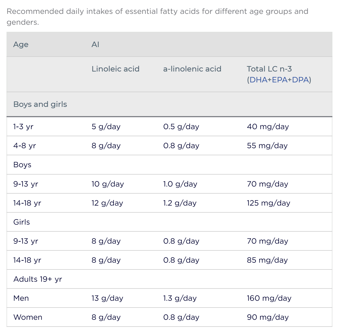The height and width of the screenshot is (335, 340).
Task: Click the Women row label
Action: click(28, 317)
